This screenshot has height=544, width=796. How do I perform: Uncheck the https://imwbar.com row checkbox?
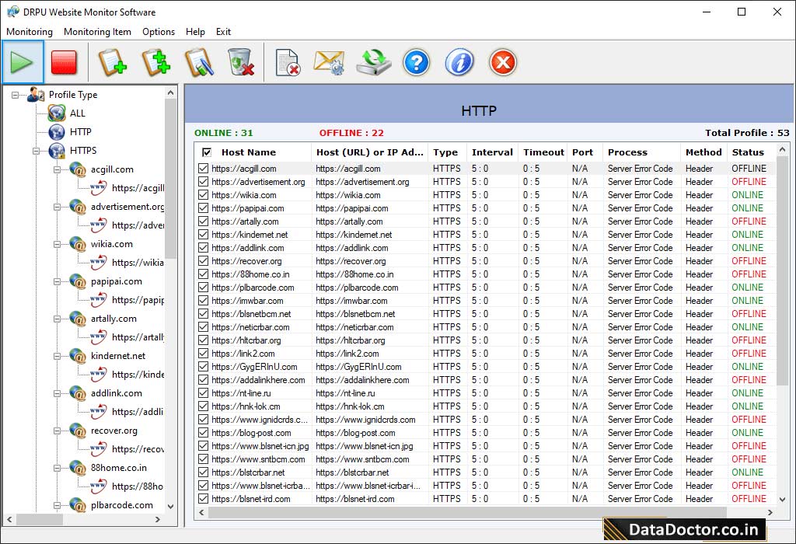coord(204,300)
